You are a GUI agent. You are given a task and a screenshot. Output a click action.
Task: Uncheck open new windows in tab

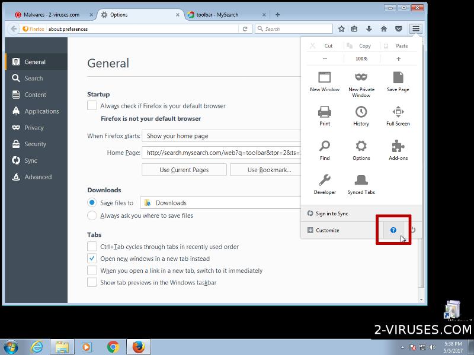(x=92, y=259)
